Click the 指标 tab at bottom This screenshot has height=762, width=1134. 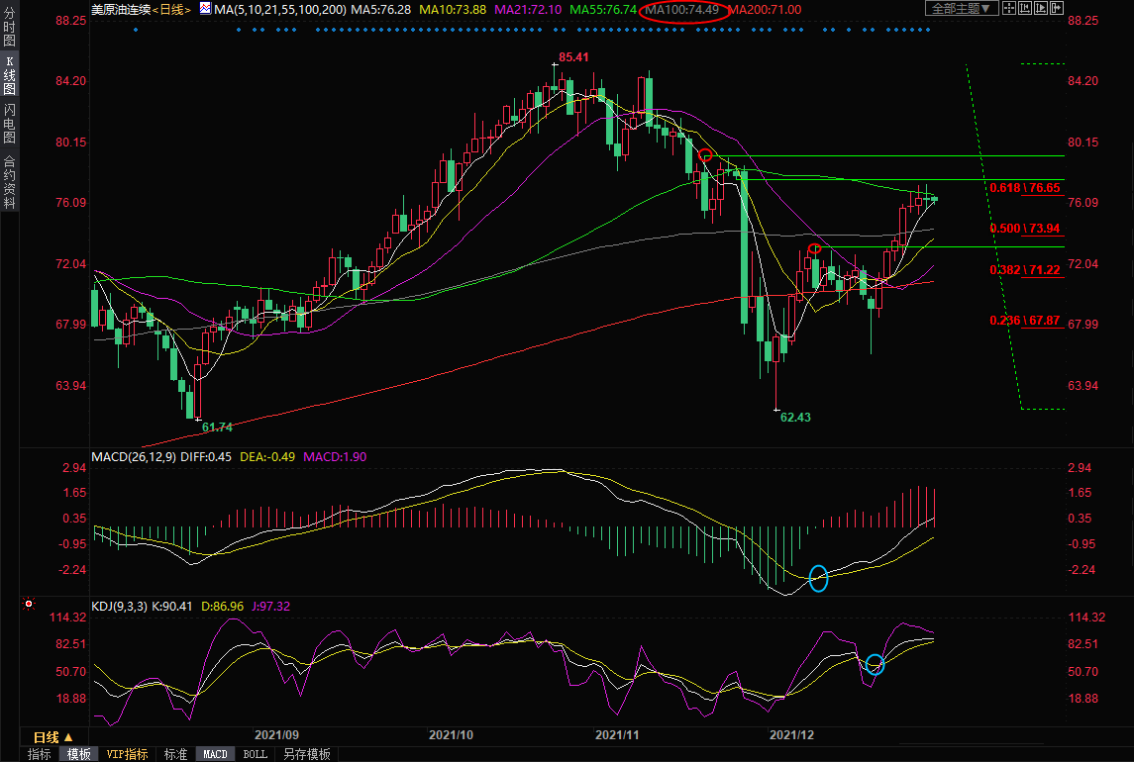point(40,754)
